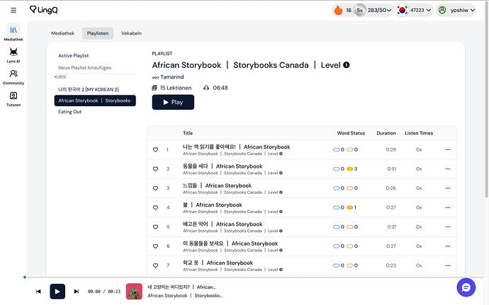Click the yellow word count 3 in lesson 2

pyautogui.click(x=352, y=169)
